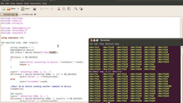183x103 pixels.
Task: Click the Copy icon
Action: click(x=64, y=9)
